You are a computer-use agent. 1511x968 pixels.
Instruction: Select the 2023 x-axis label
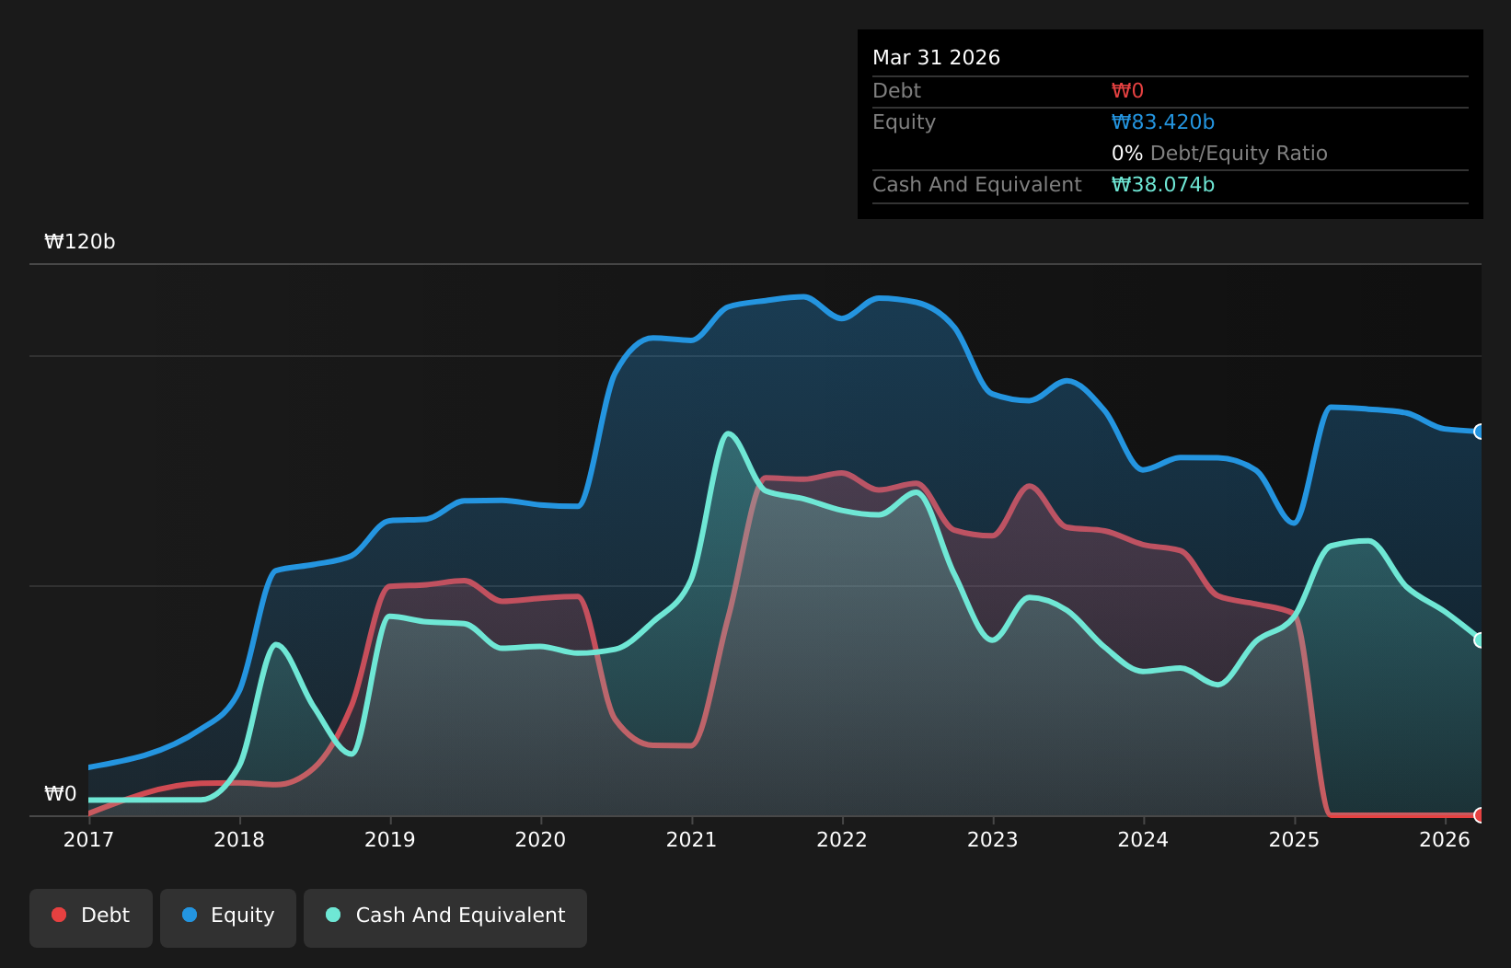click(x=993, y=840)
